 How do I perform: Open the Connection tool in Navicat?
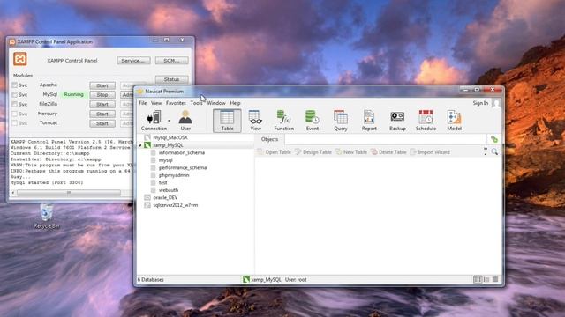154,121
